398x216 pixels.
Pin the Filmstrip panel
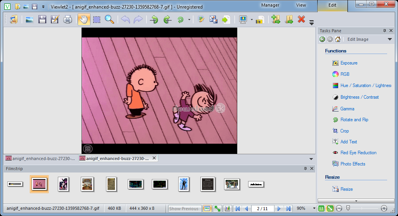305,169
